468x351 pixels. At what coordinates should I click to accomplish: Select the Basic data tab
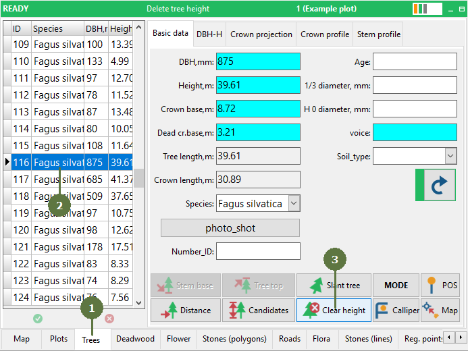[170, 33]
